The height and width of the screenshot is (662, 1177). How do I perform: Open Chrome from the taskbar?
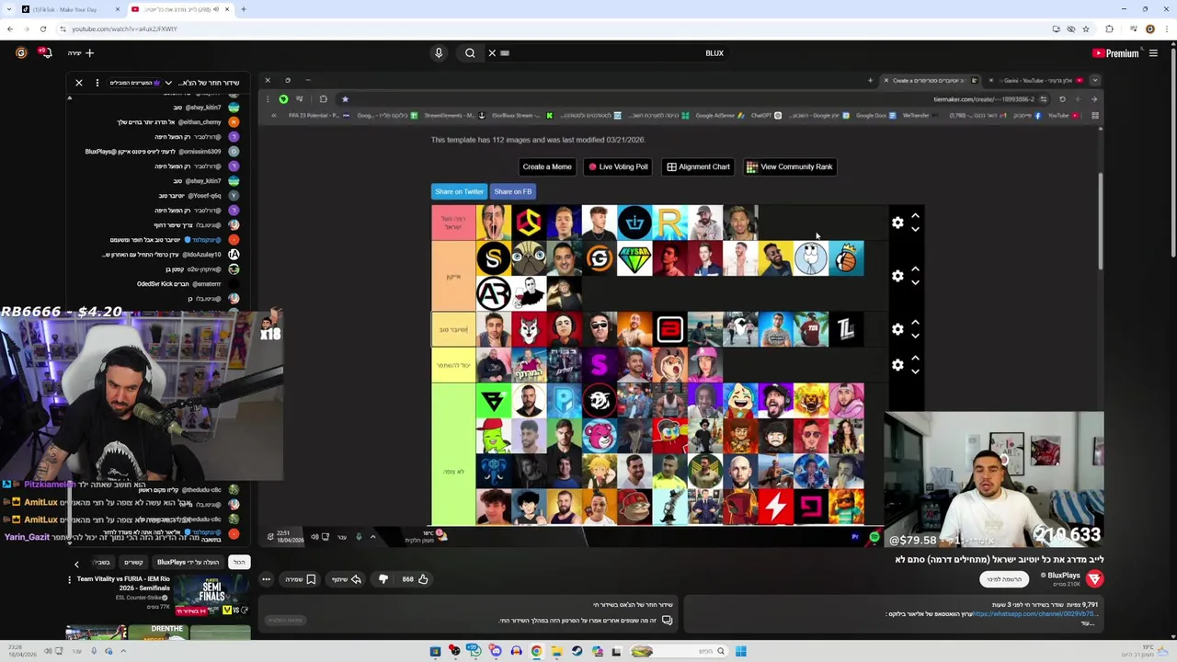tap(536, 651)
